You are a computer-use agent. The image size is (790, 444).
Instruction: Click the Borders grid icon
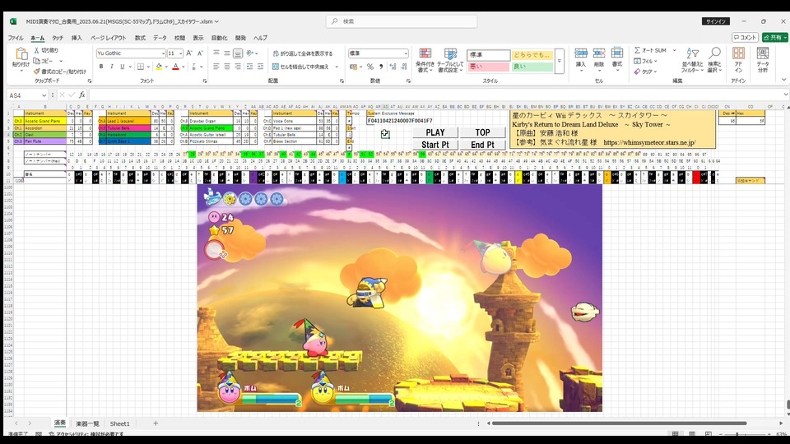pyautogui.click(x=141, y=67)
